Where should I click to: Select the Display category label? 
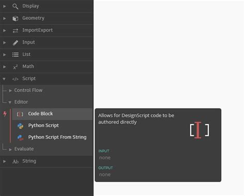pyautogui.click(x=30, y=6)
